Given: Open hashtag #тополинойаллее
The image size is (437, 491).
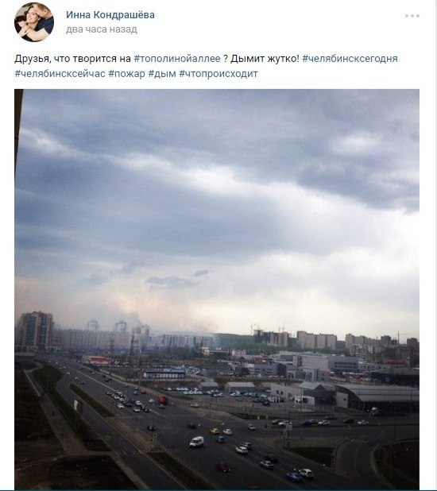Looking at the screenshot, I should pos(177,59).
